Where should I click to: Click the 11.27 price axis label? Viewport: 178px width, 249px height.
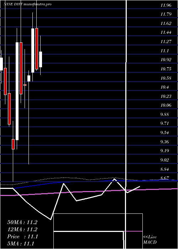coord(166,42)
